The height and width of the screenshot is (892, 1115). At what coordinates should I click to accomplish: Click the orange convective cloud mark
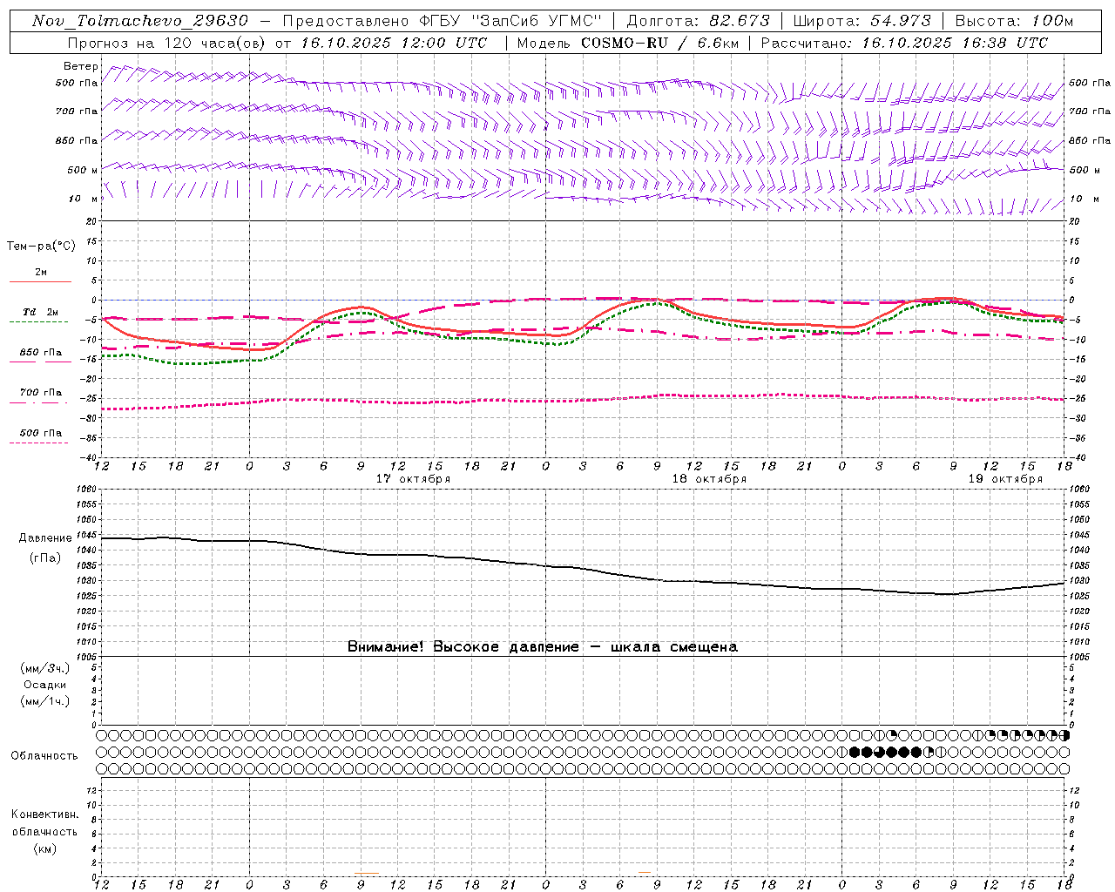pyautogui.click(x=367, y=873)
